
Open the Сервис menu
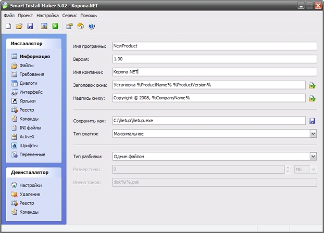click(x=70, y=16)
